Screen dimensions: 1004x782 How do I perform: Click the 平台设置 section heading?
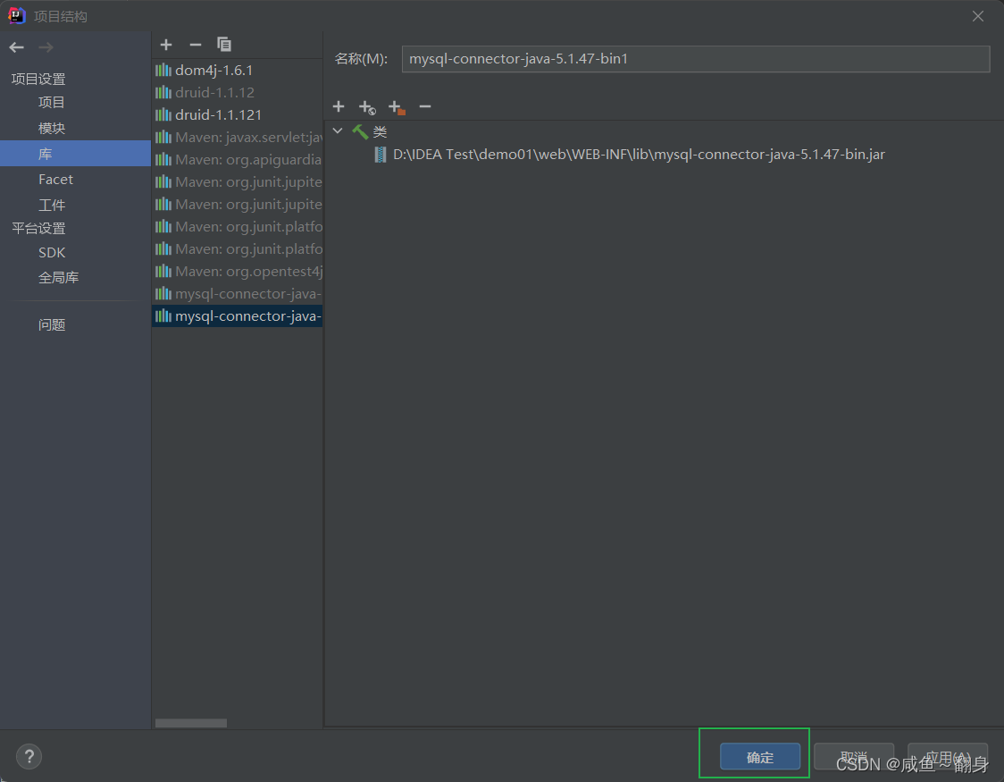[x=38, y=228]
